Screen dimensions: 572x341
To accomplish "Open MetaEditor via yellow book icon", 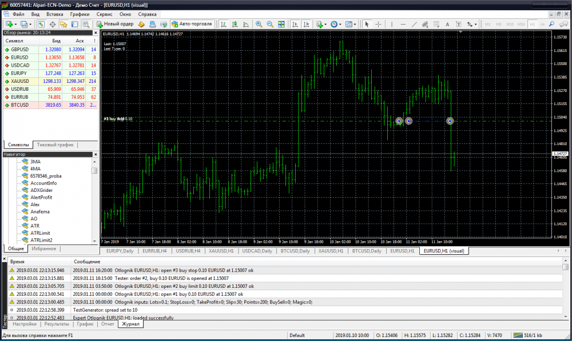I will [x=141, y=24].
